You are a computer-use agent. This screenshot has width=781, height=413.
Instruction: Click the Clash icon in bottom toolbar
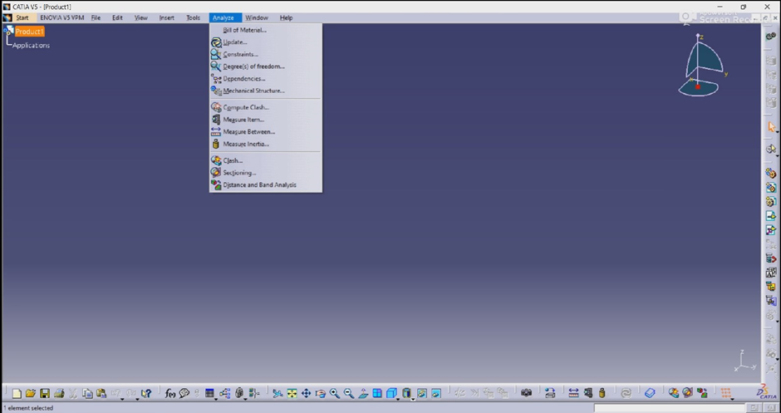[x=674, y=394]
